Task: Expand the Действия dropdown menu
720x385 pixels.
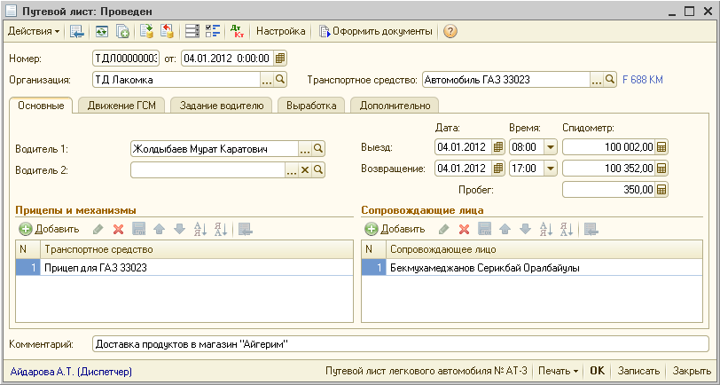Action: [x=33, y=31]
